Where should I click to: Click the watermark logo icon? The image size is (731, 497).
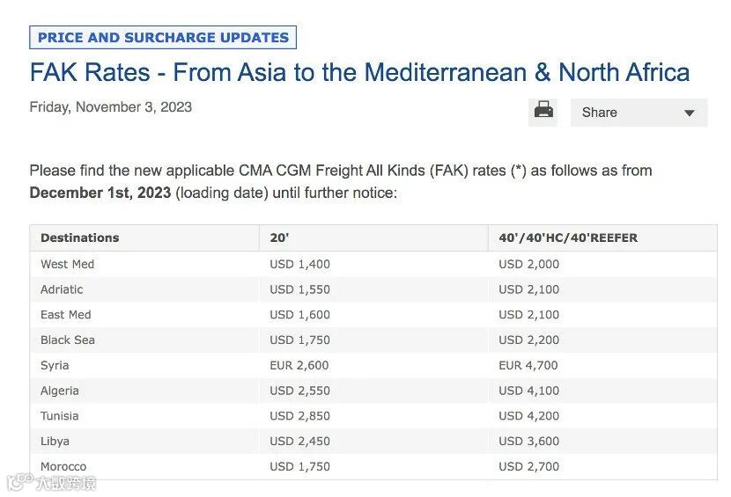pyautogui.click(x=18, y=482)
